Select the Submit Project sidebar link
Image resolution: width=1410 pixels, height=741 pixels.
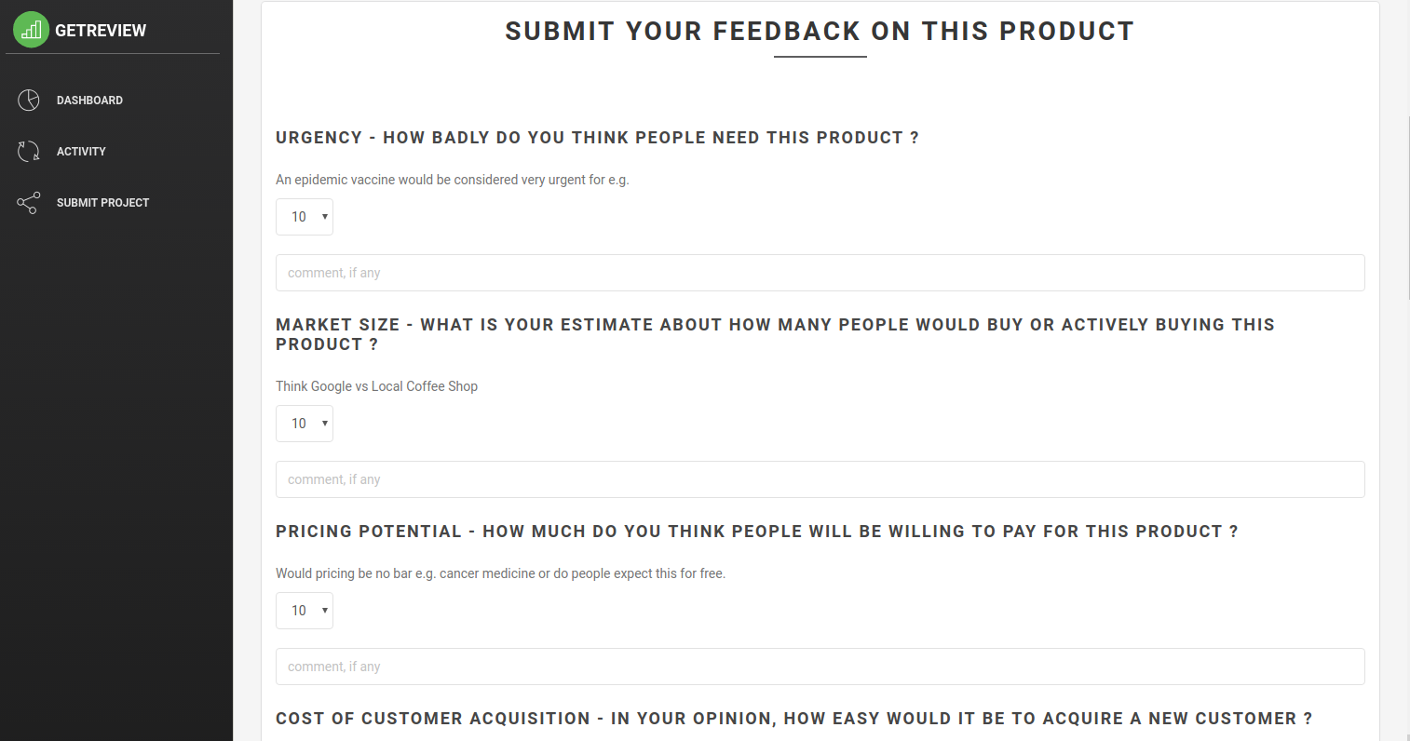tap(102, 202)
